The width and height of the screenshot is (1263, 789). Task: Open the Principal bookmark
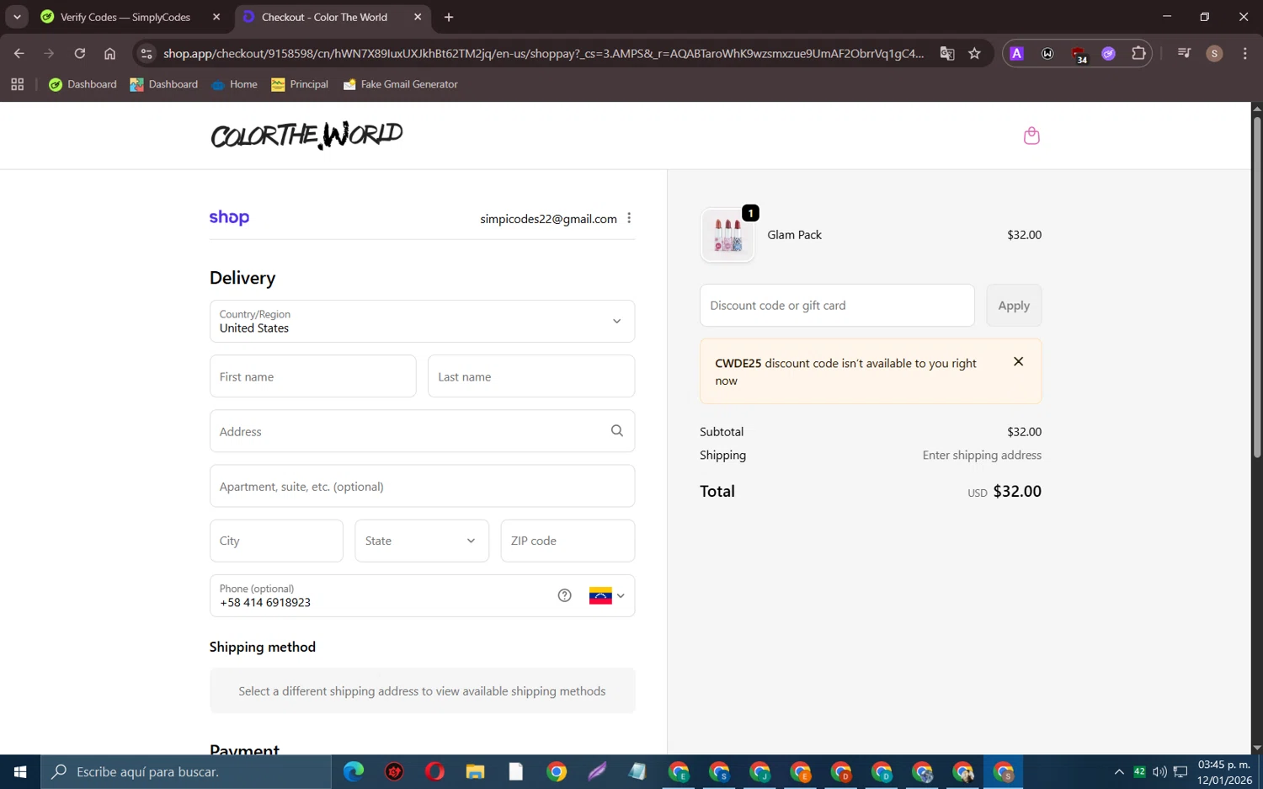pos(300,84)
